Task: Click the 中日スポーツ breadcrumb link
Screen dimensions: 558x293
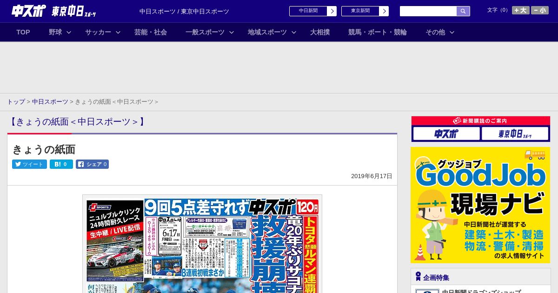Action: point(50,102)
